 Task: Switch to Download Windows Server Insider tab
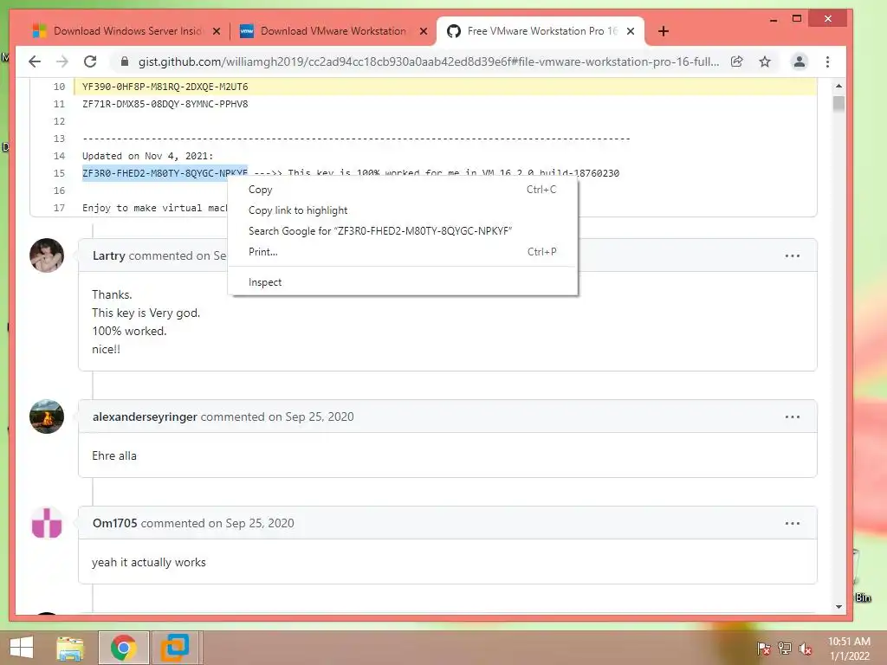coord(127,31)
